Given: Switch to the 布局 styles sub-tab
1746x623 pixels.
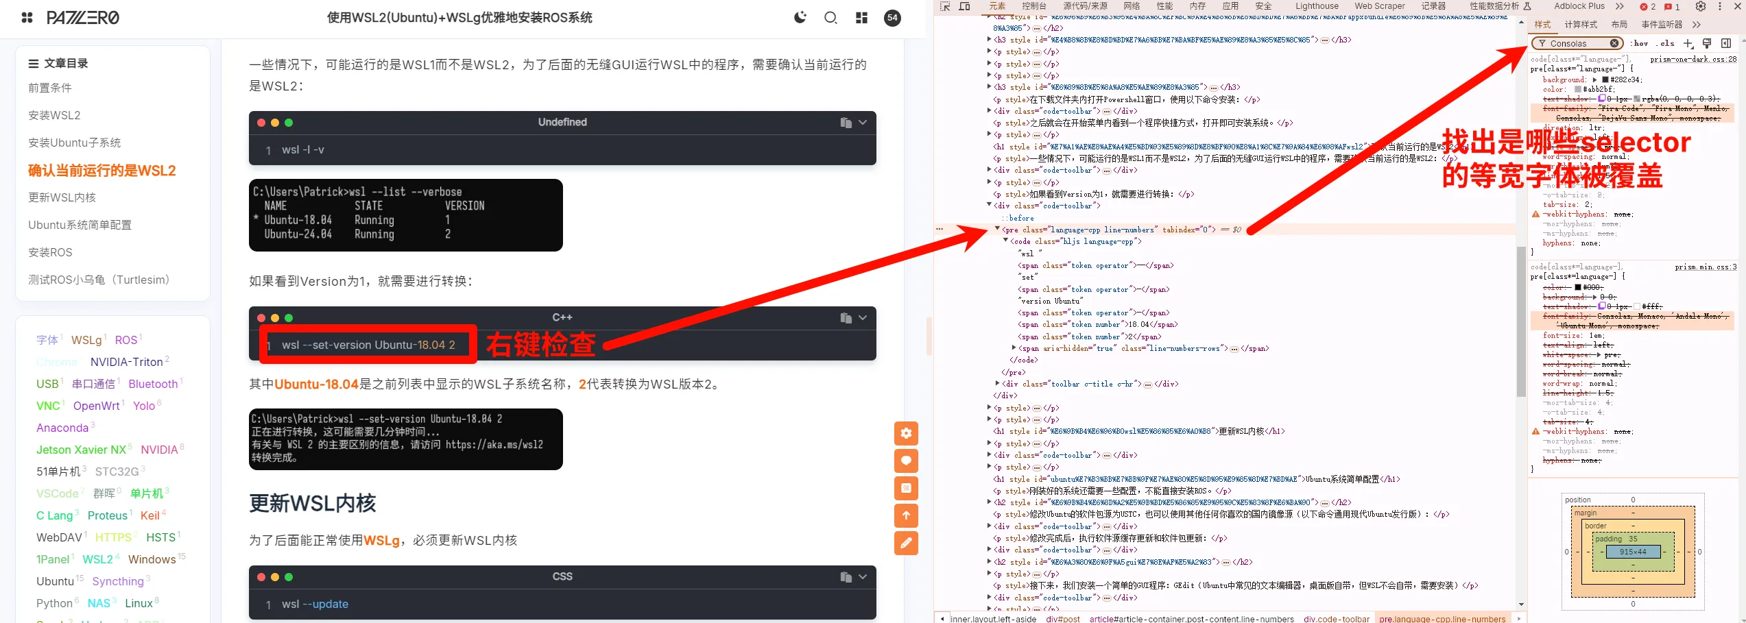Looking at the screenshot, I should point(1619,24).
